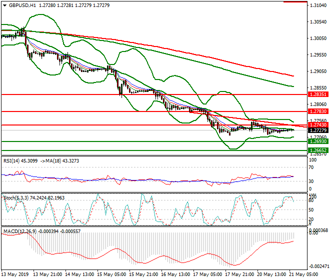Click the 21 May 05:00 time label
Image resolution: width=330 pixels, height=280 pixels.
click(x=303, y=274)
